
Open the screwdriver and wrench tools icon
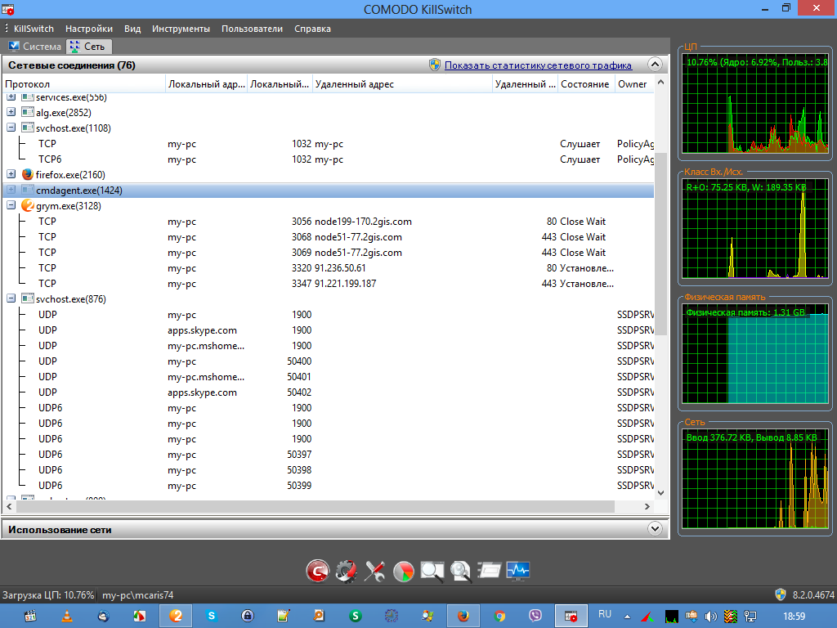pos(374,571)
